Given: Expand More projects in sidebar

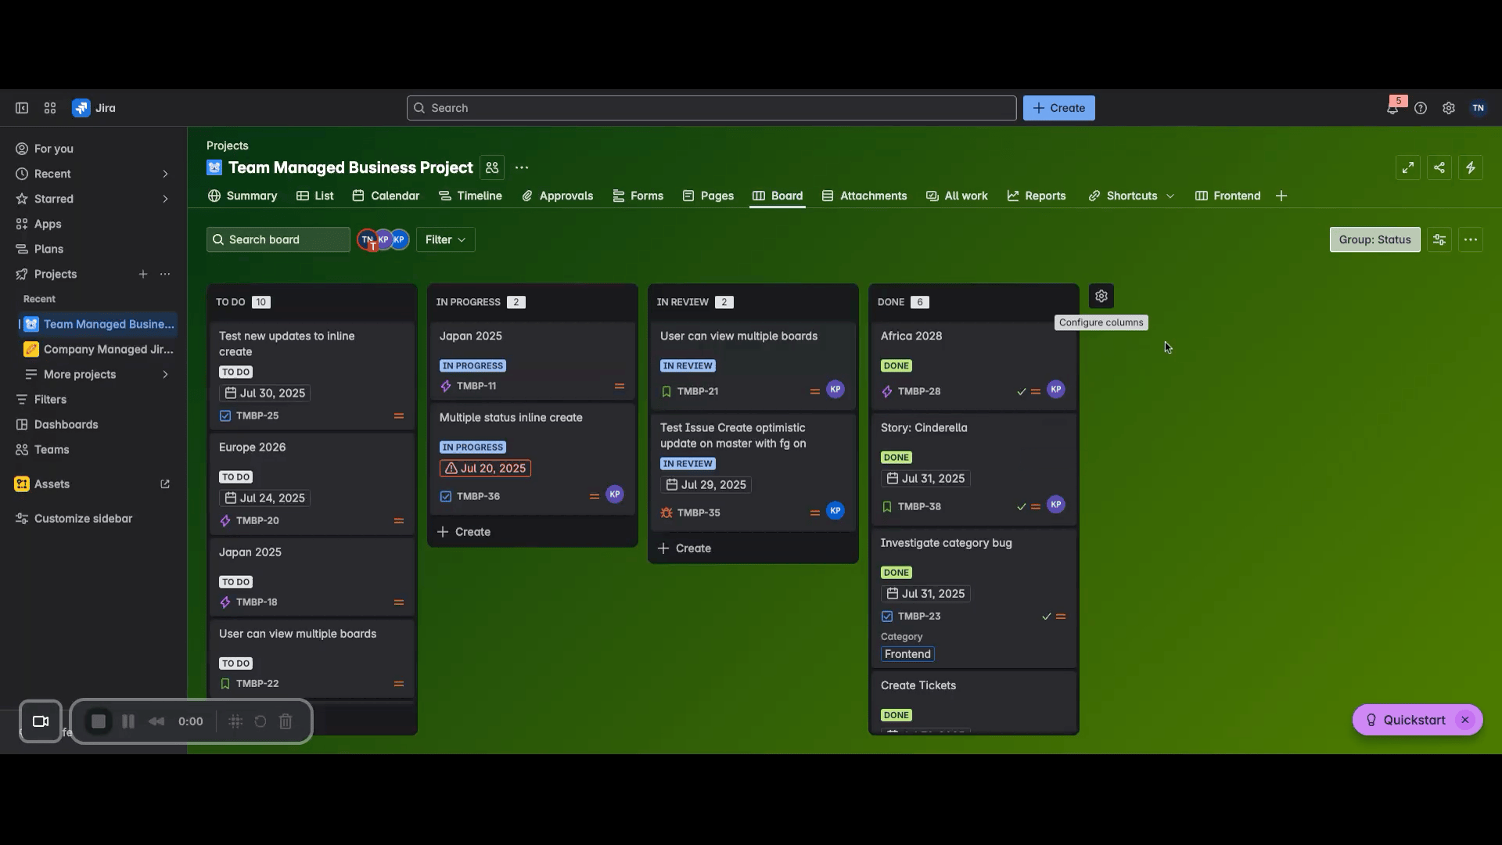Looking at the screenshot, I should 165,374.
